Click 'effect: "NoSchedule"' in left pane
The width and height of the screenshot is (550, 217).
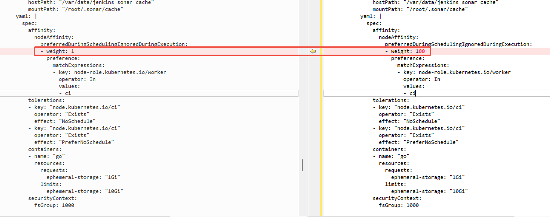click(65, 121)
